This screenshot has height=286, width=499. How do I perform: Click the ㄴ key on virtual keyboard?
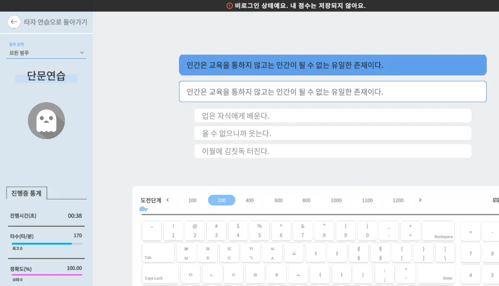tap(212, 274)
